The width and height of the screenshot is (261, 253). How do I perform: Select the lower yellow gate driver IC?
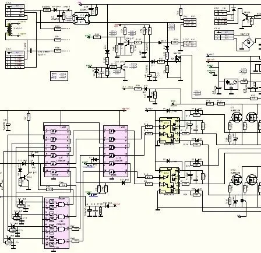click(x=170, y=181)
